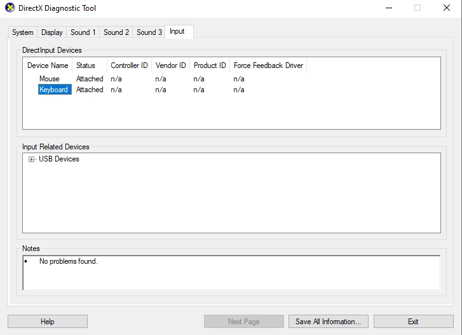Exit the diagnostic tool via Exit button
This screenshot has width=462, height=335.
click(x=413, y=321)
